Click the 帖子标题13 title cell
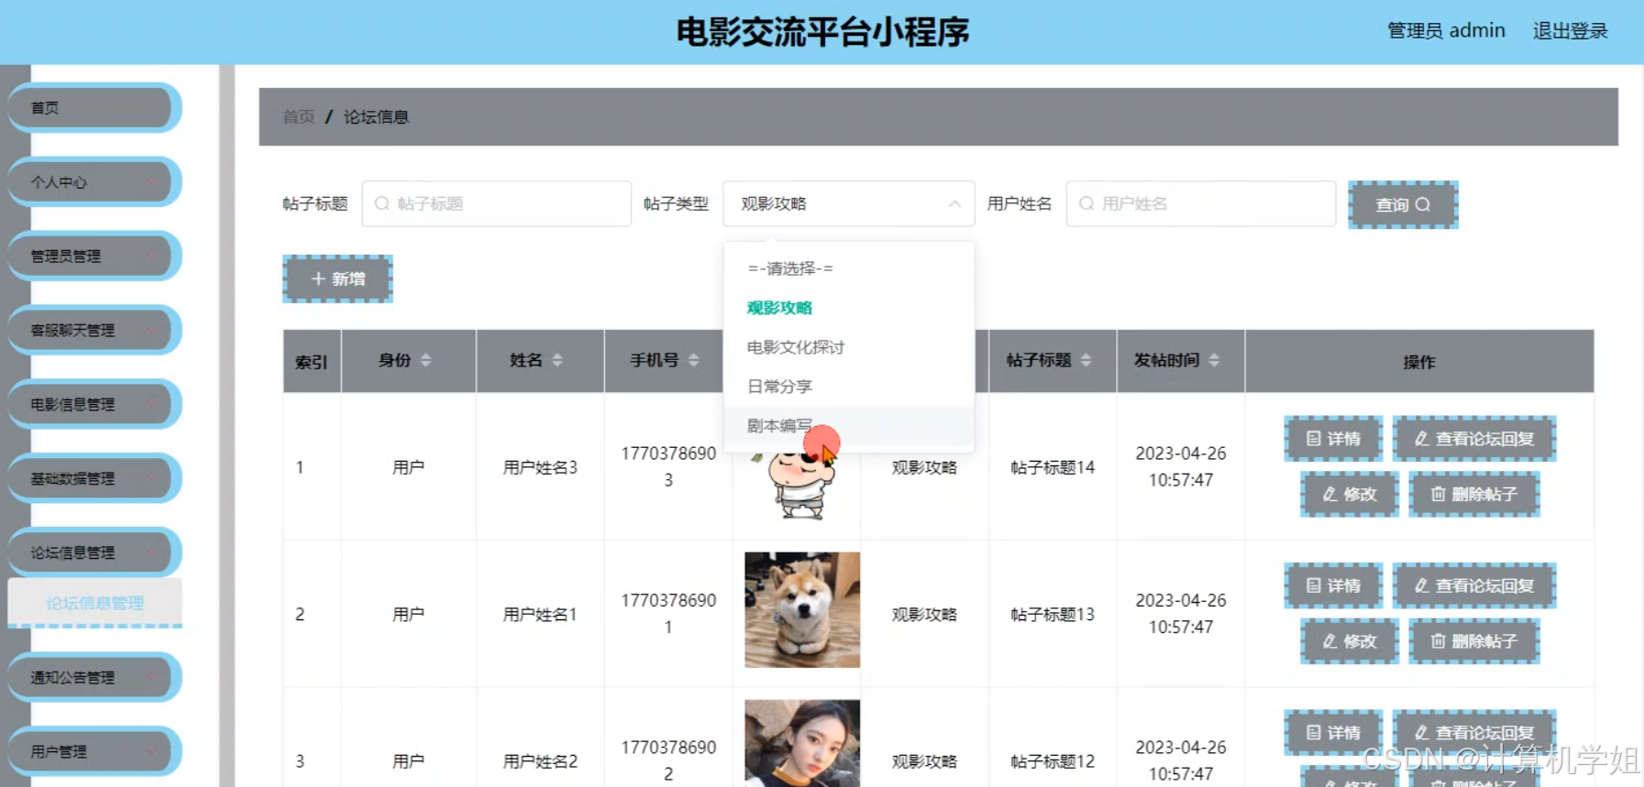 pyautogui.click(x=1053, y=614)
